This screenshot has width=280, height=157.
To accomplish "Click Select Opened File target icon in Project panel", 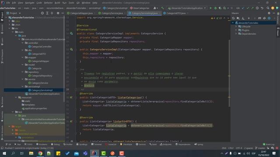I will click(42, 13).
